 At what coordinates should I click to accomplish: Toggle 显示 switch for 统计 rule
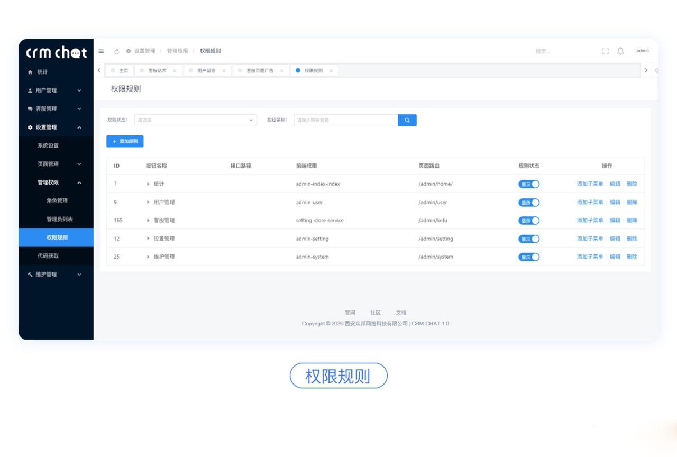point(528,184)
